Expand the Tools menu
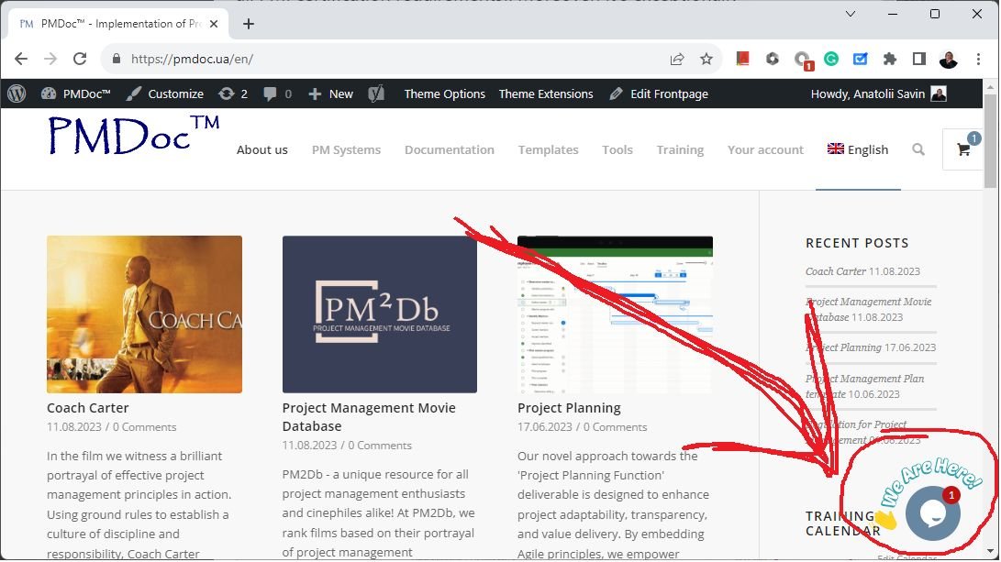This screenshot has height=562, width=1001. pyautogui.click(x=617, y=150)
